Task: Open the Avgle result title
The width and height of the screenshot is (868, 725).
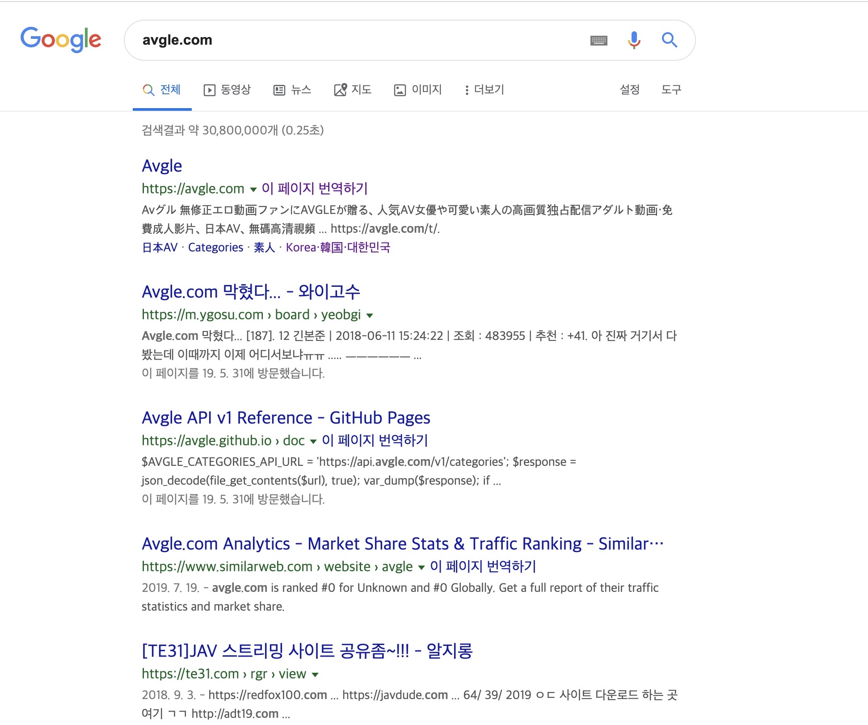Action: (162, 166)
